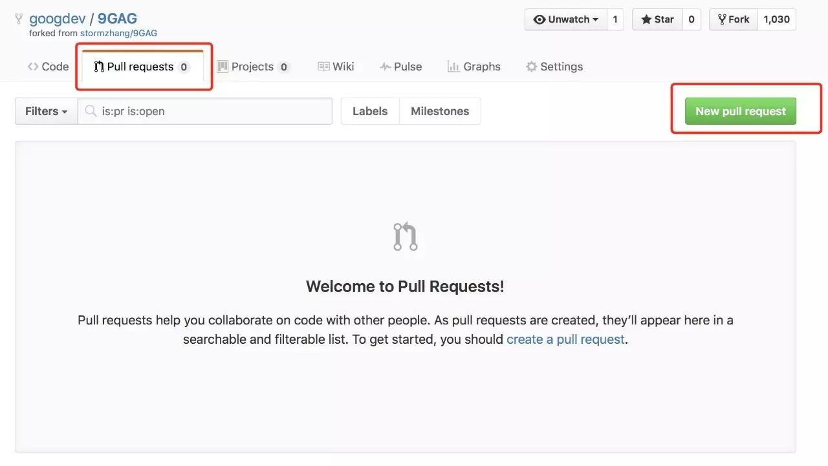
Task: Click the Welcome to Pull Requests! heading
Action: click(x=405, y=286)
